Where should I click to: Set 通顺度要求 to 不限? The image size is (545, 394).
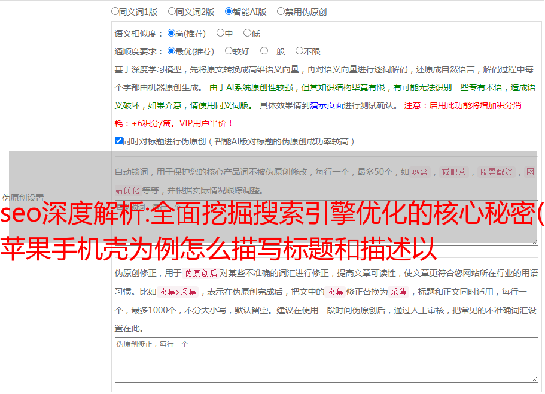point(299,51)
